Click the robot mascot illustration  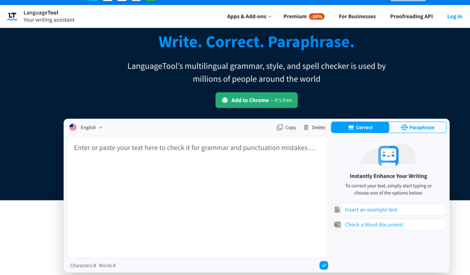[388, 155]
